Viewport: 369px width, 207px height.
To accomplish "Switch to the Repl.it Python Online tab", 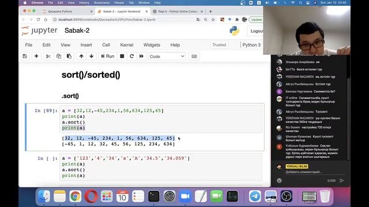I will click(x=178, y=11).
